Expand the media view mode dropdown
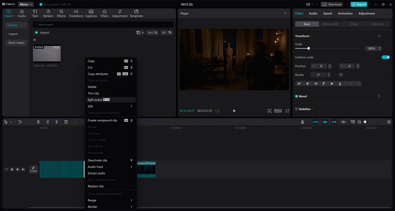 point(140,33)
